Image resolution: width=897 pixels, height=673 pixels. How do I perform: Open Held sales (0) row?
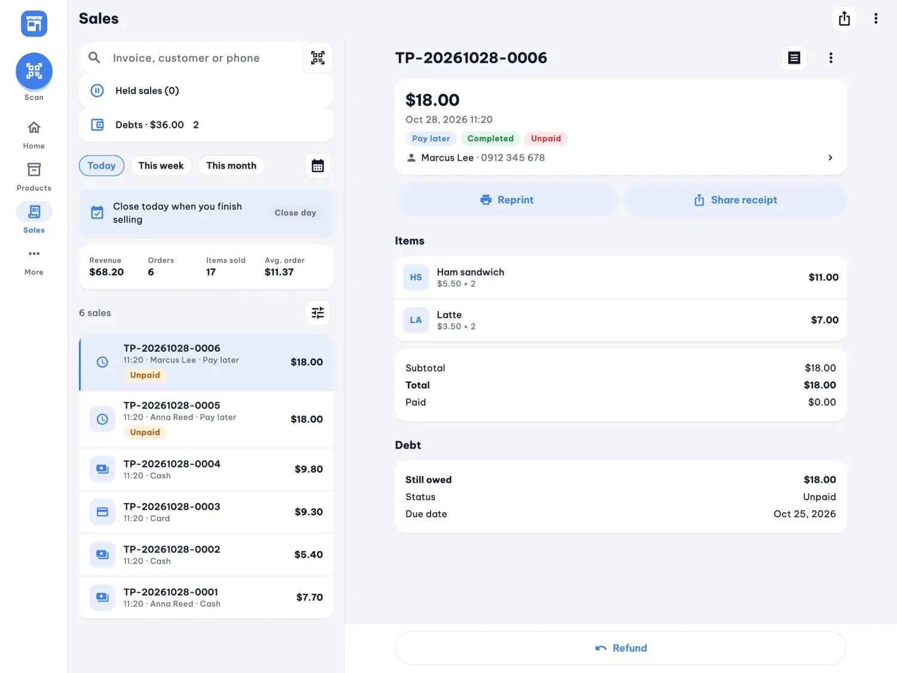(x=206, y=91)
